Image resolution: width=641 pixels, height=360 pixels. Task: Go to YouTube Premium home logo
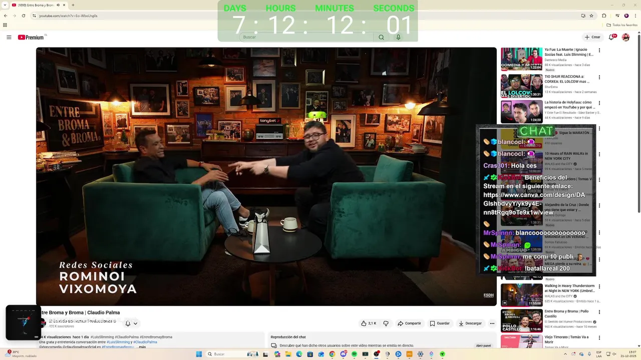point(31,37)
